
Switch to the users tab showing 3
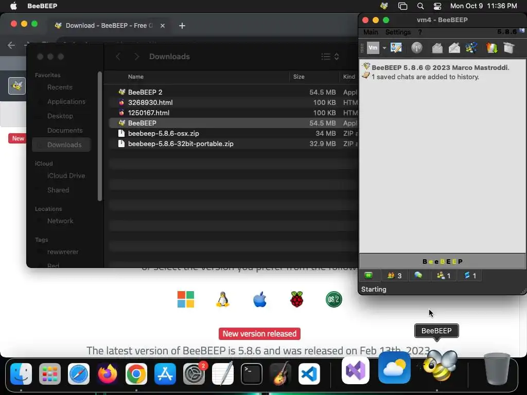[395, 276]
